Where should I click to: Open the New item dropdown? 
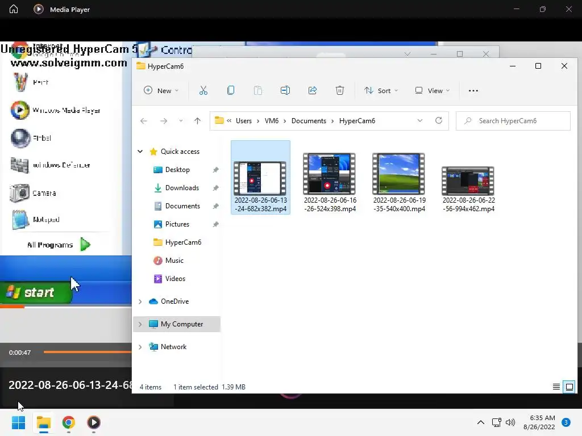(x=161, y=90)
